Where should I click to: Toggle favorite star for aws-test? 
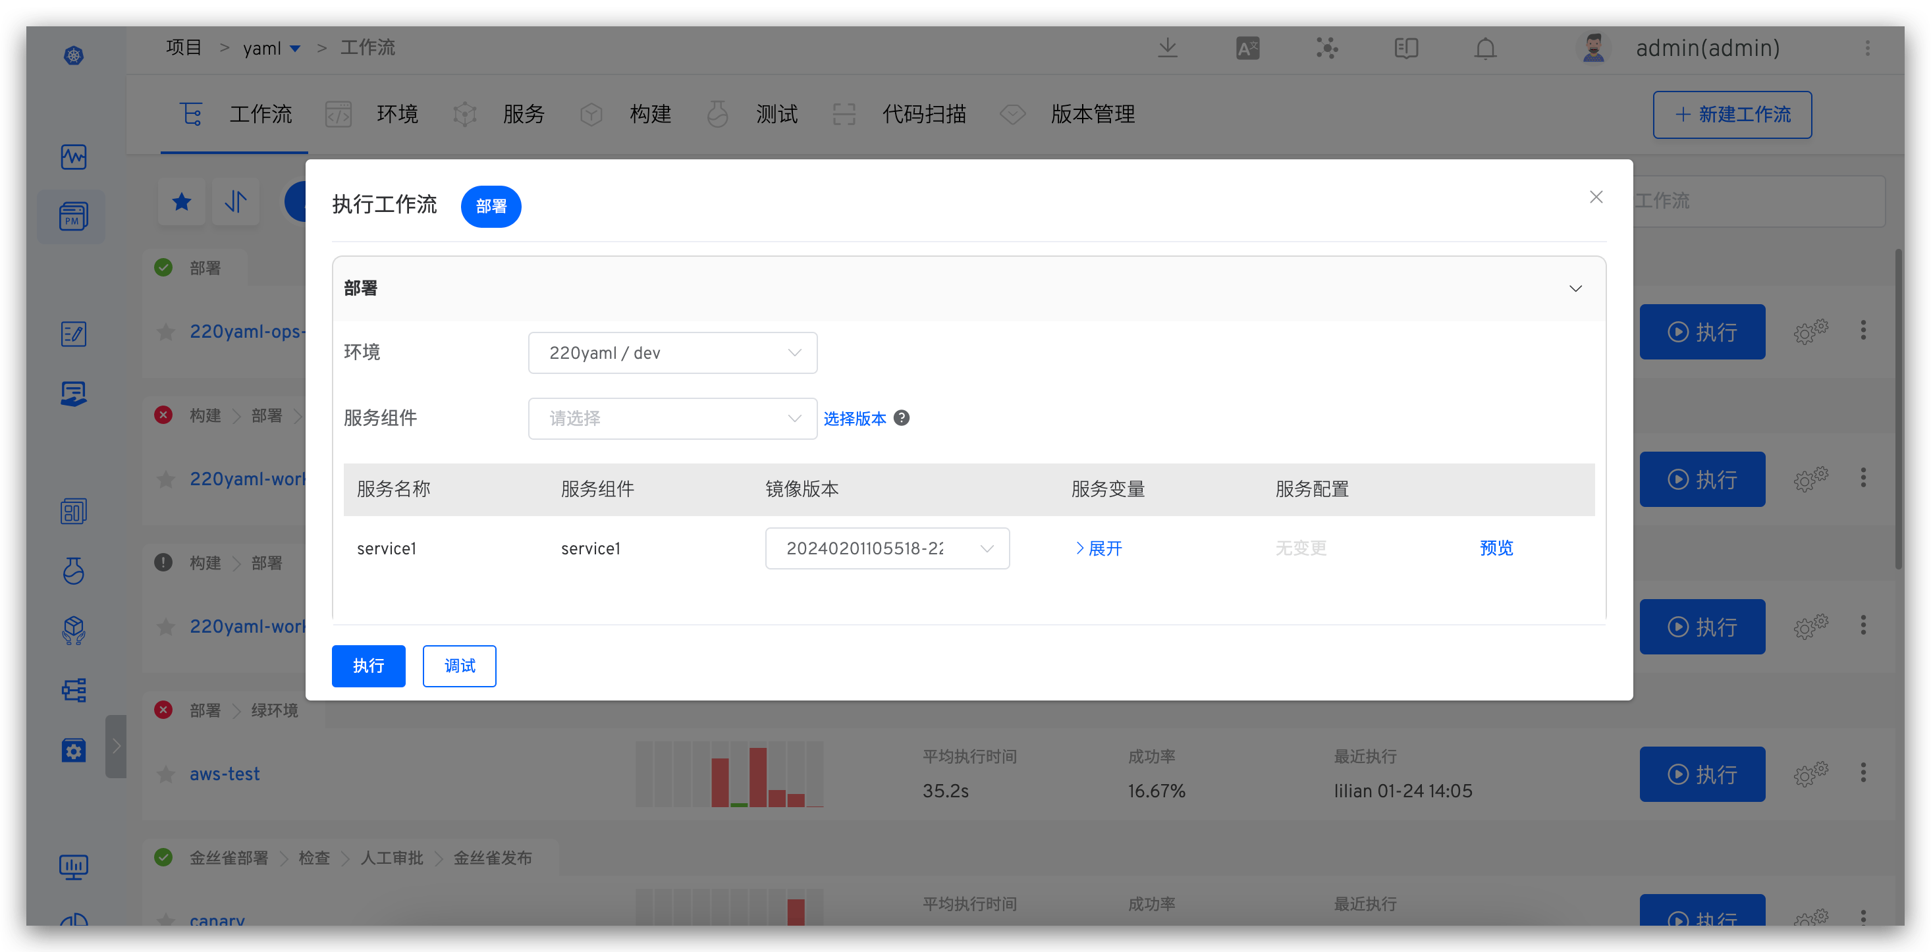click(x=166, y=774)
